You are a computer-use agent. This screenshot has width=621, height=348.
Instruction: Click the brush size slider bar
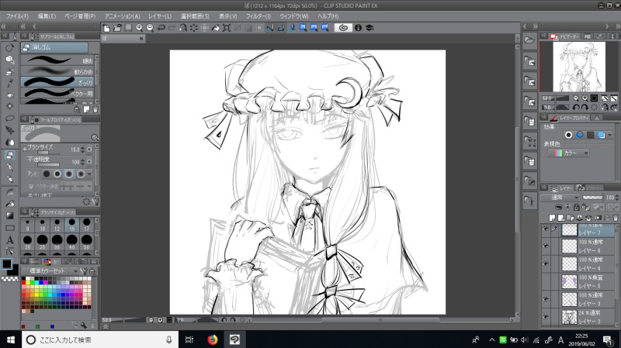point(48,153)
